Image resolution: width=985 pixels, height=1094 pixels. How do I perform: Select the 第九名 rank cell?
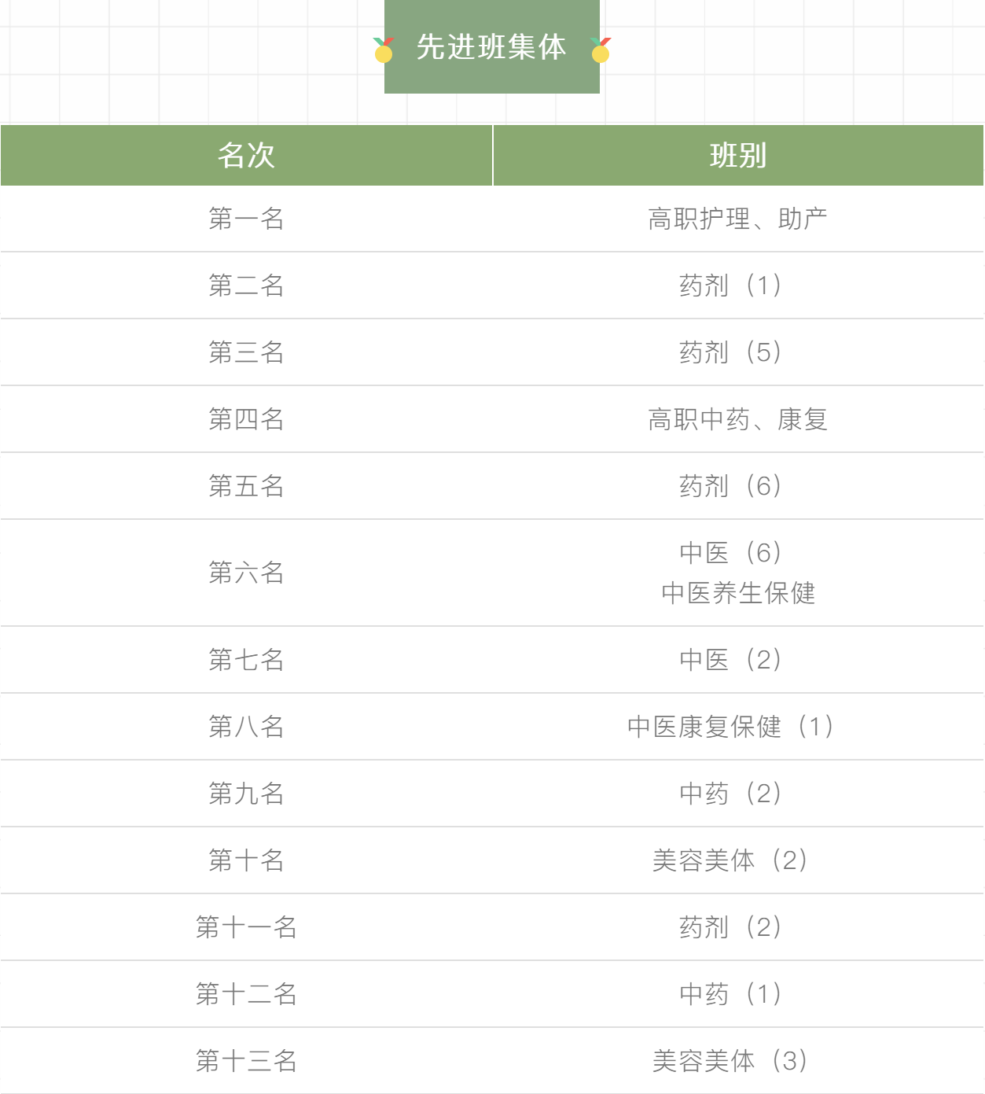(x=246, y=794)
